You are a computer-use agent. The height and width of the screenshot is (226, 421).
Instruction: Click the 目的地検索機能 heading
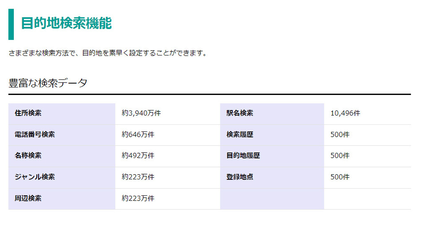click(66, 24)
